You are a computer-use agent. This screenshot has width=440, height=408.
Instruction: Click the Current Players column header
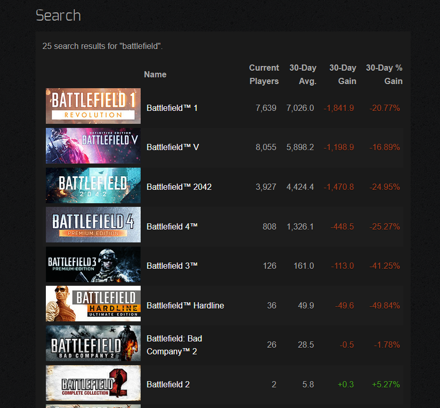pos(264,74)
